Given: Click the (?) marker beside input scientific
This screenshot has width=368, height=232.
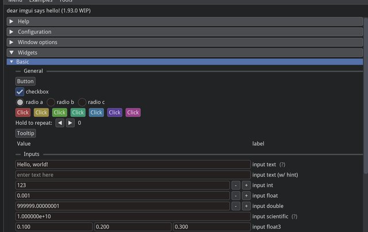Looking at the screenshot, I should coord(294,217).
